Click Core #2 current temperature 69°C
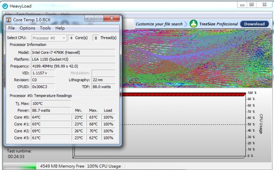 point(51,131)
